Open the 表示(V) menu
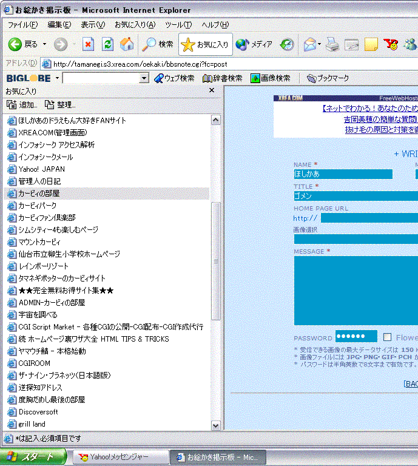 [x=93, y=25]
